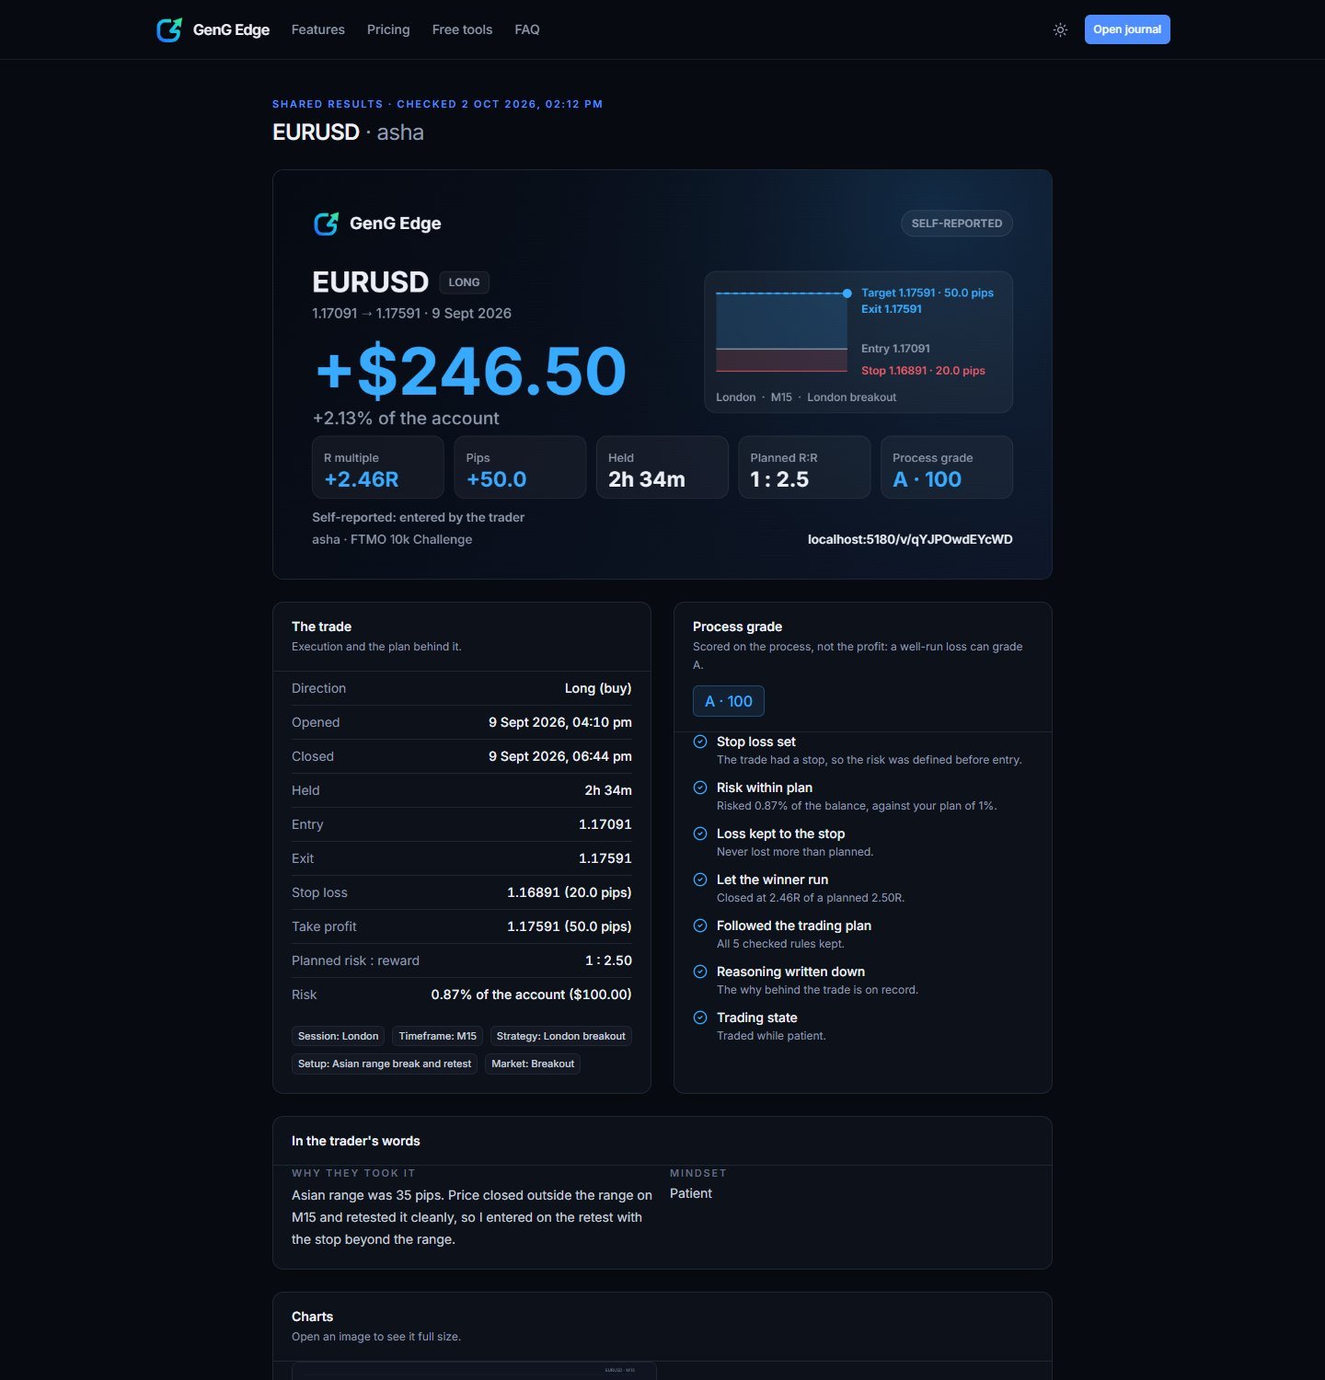Click the Setup: Asian range break and retest tag

[x=385, y=1064]
